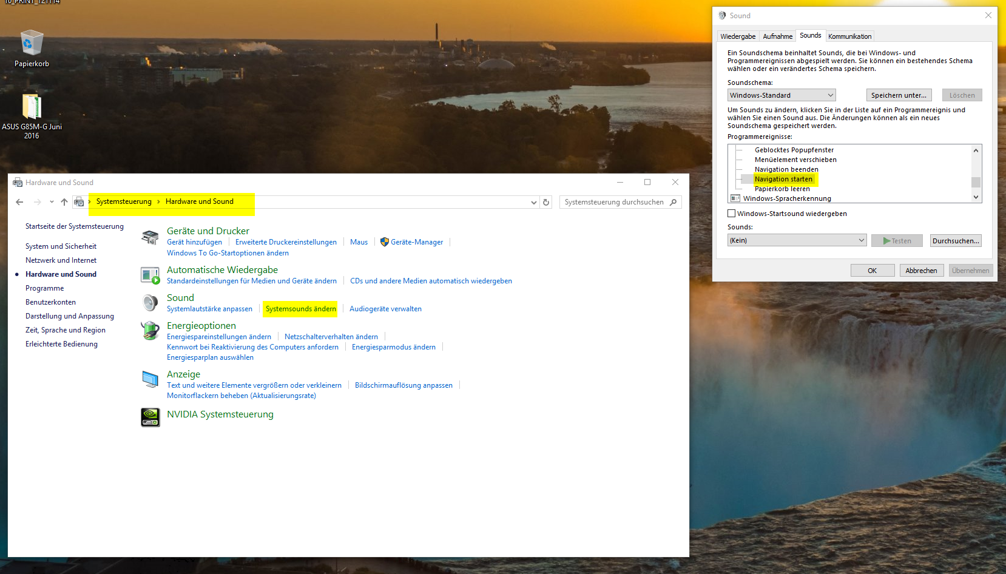This screenshot has height=574, width=1006.
Task: Click the Testen button
Action: [x=897, y=241]
